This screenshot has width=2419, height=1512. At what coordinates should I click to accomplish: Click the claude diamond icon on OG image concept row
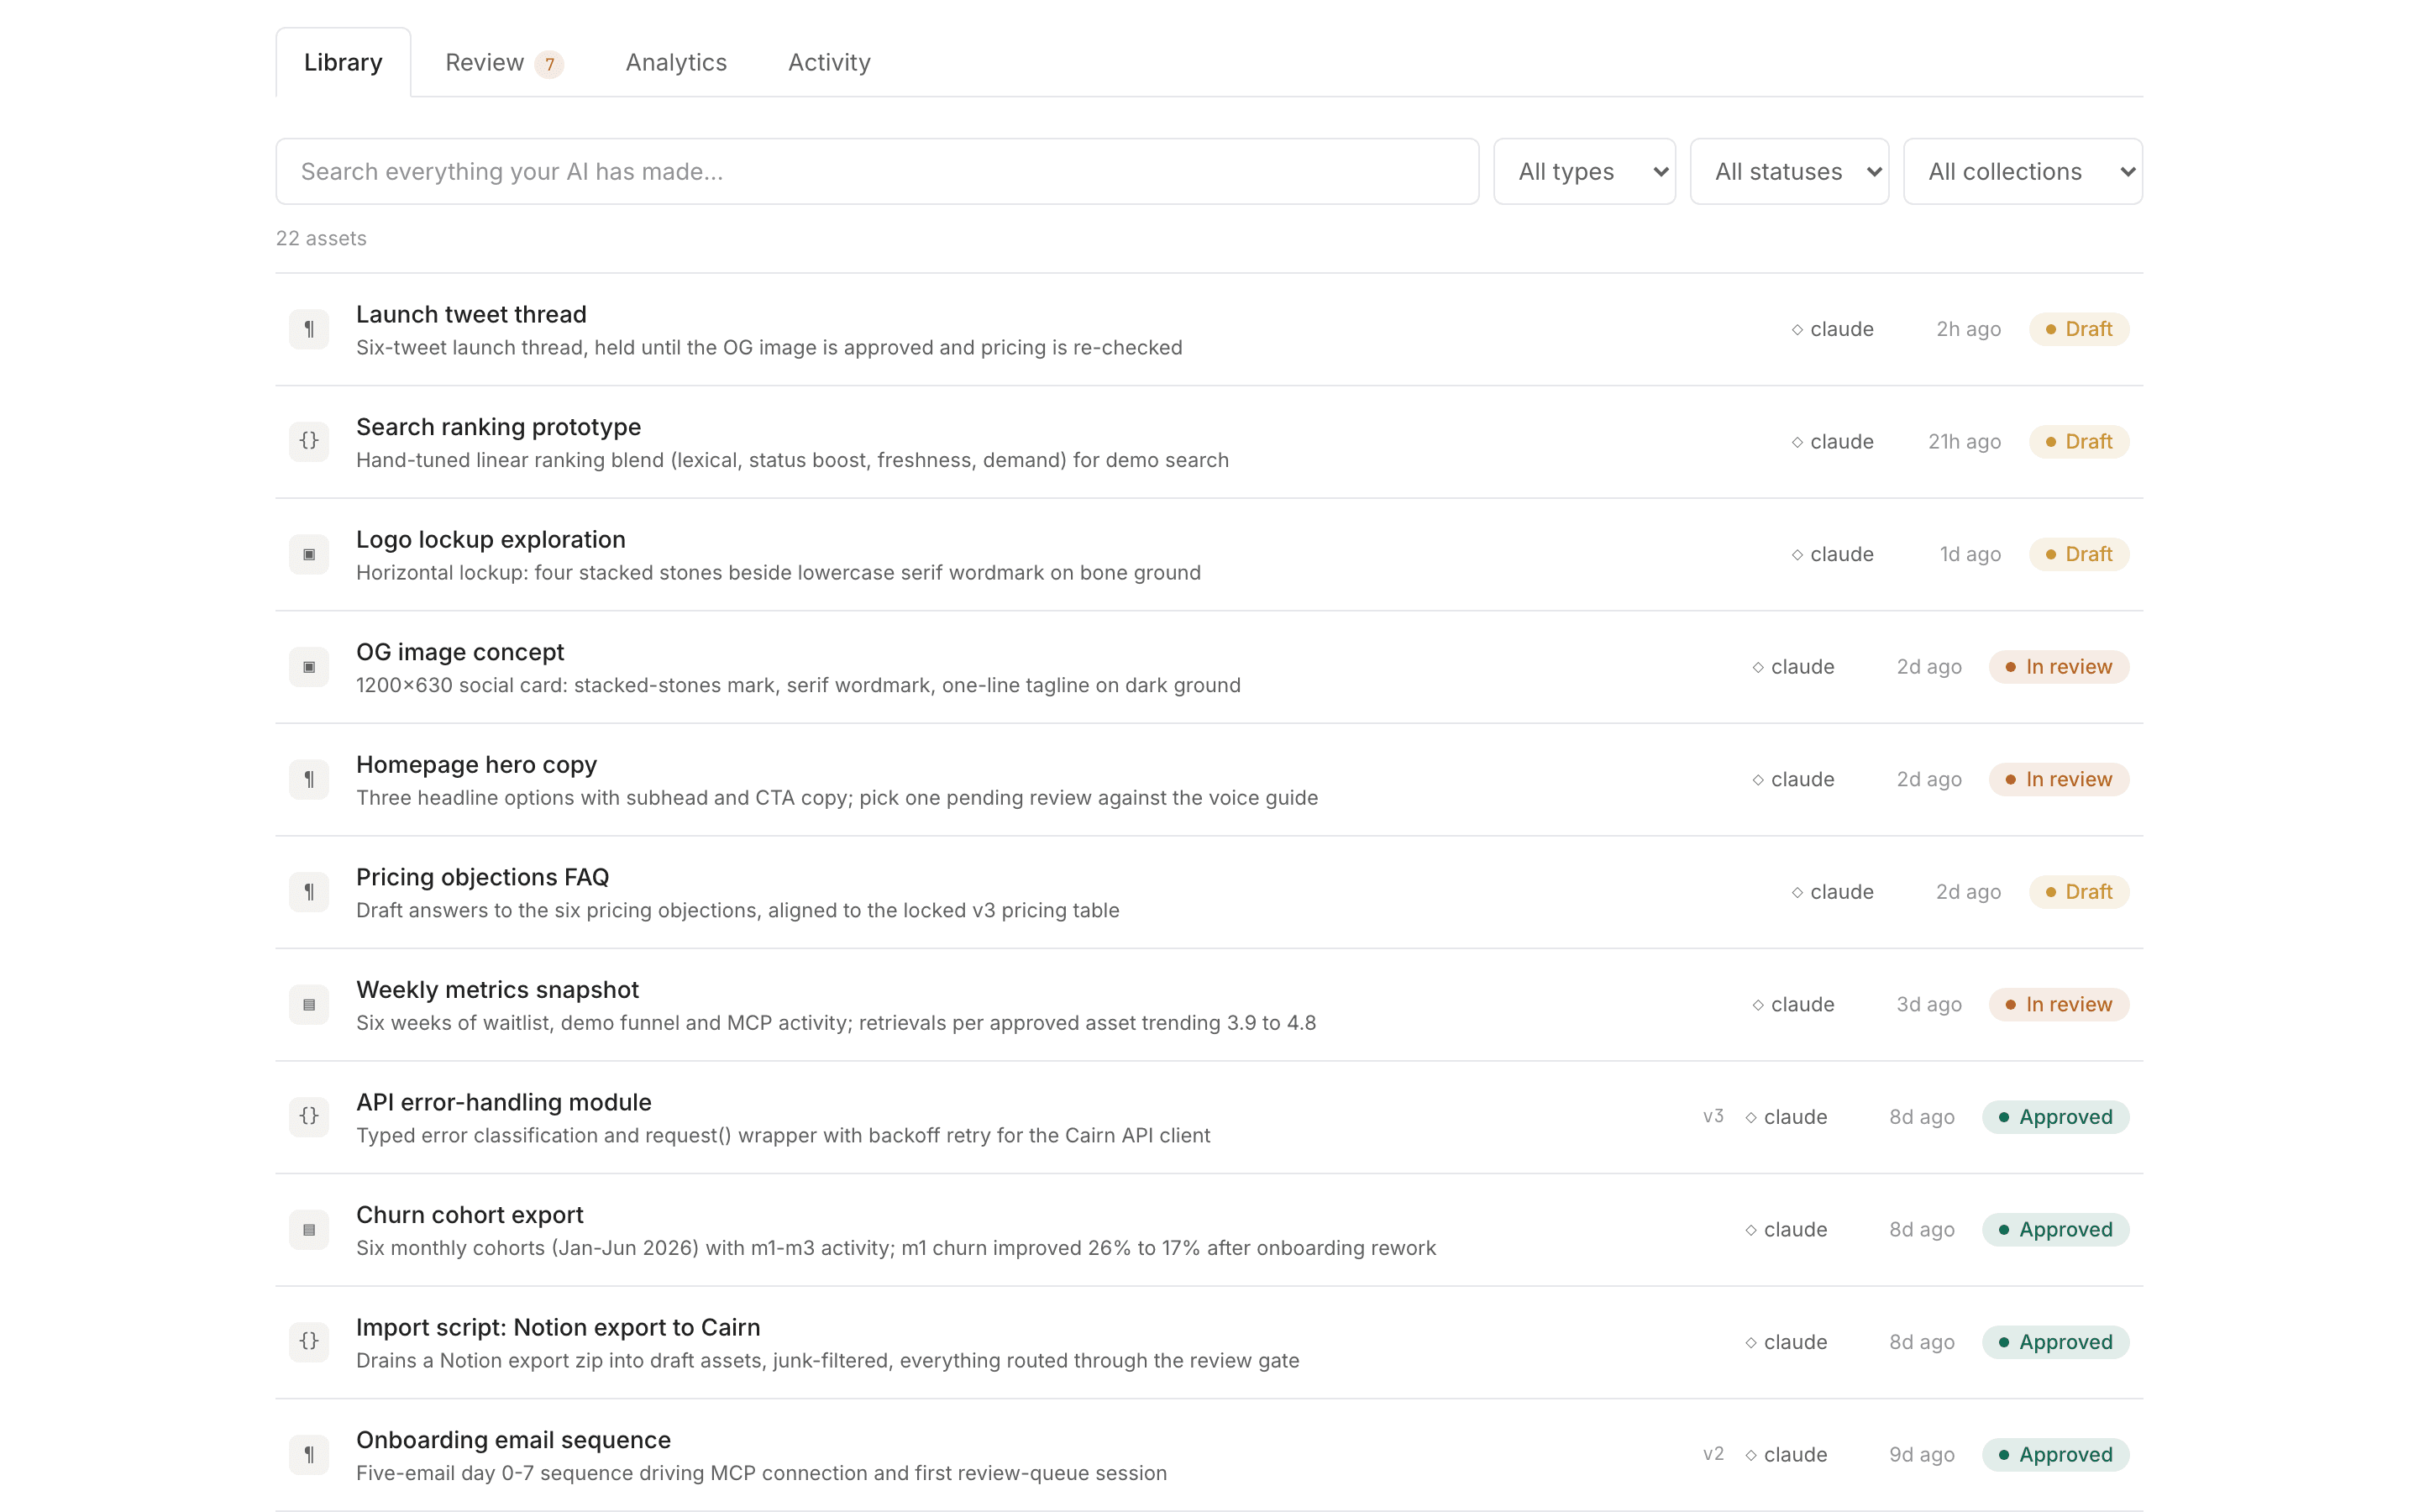click(x=1757, y=667)
